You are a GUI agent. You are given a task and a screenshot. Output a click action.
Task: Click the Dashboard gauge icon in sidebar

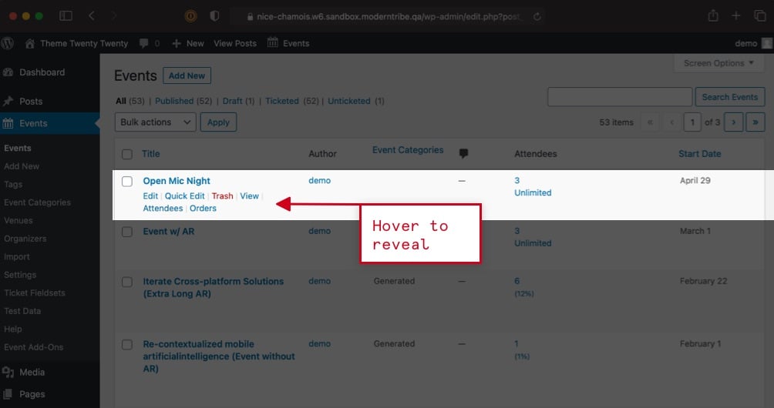(x=8, y=72)
